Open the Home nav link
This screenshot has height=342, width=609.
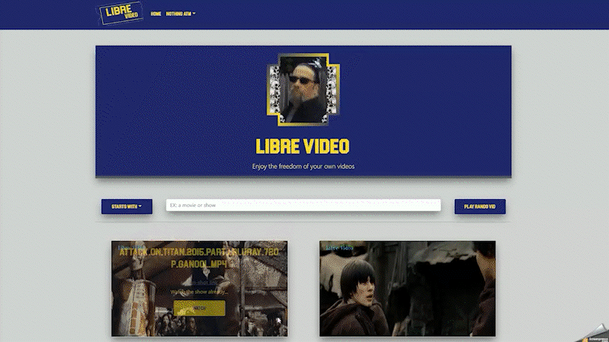pyautogui.click(x=156, y=14)
